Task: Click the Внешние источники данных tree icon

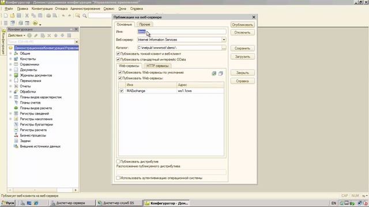Action: click(x=16, y=146)
